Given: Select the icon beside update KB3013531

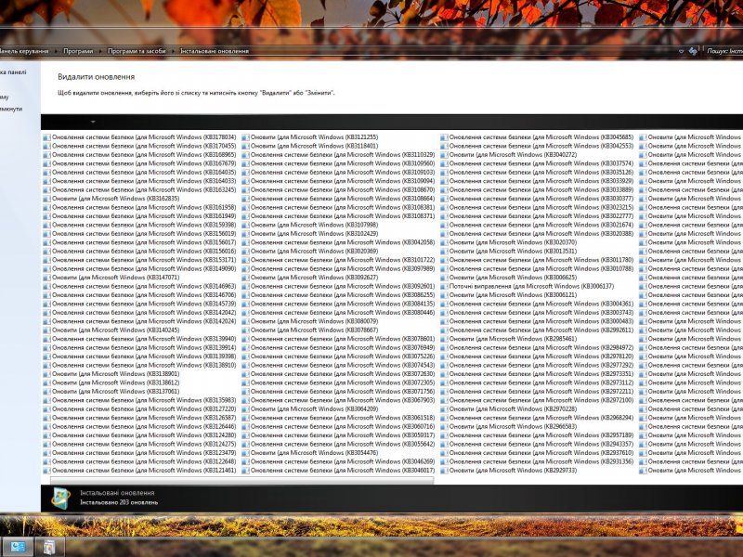Looking at the screenshot, I should tap(444, 252).
